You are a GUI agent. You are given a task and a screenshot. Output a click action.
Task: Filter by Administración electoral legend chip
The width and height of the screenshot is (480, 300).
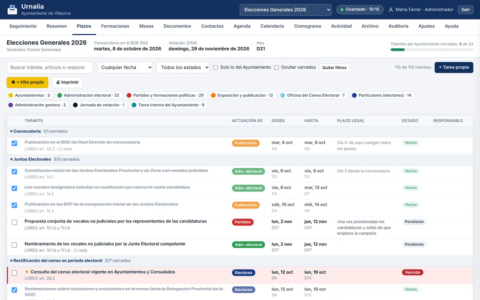tap(88, 96)
